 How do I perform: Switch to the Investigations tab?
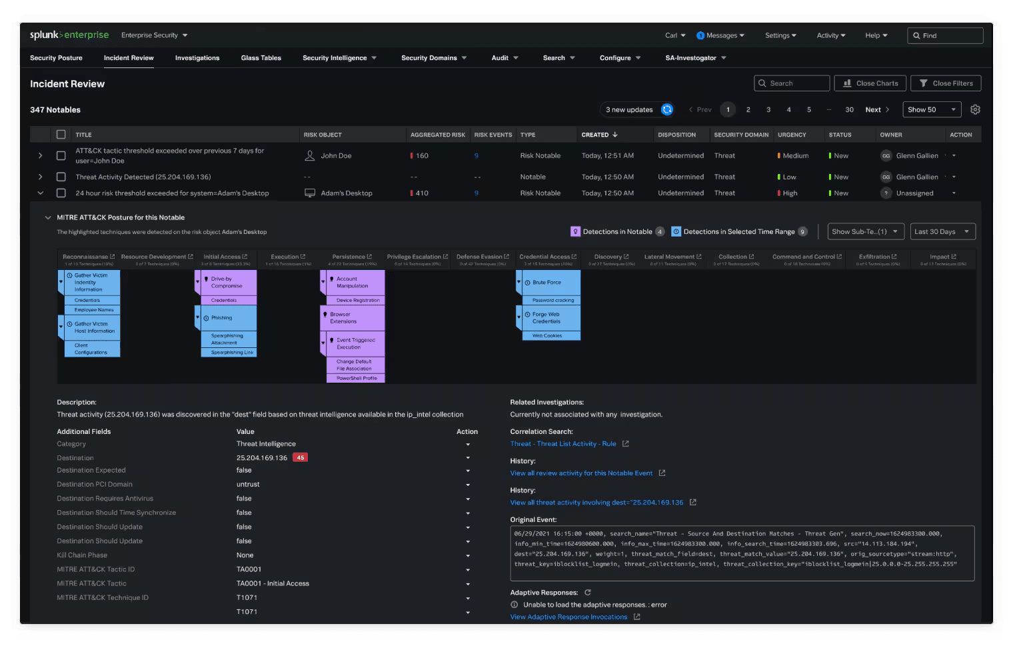197,58
